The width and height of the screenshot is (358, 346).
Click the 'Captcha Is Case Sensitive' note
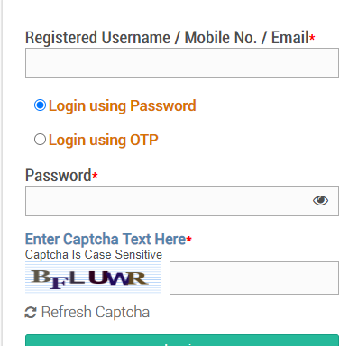click(x=94, y=255)
